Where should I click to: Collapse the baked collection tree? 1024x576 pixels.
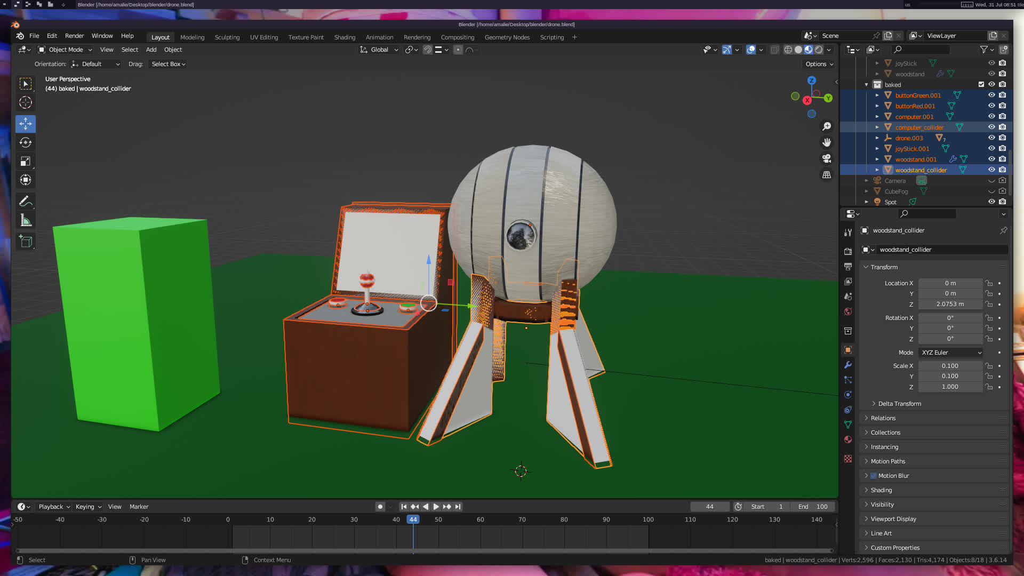[x=867, y=85]
